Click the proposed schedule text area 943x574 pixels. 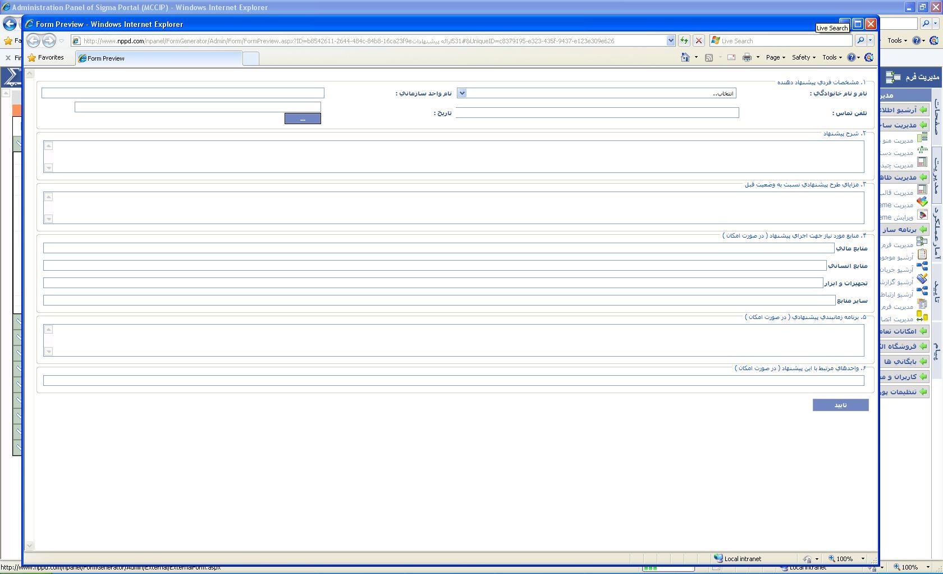[454, 340]
